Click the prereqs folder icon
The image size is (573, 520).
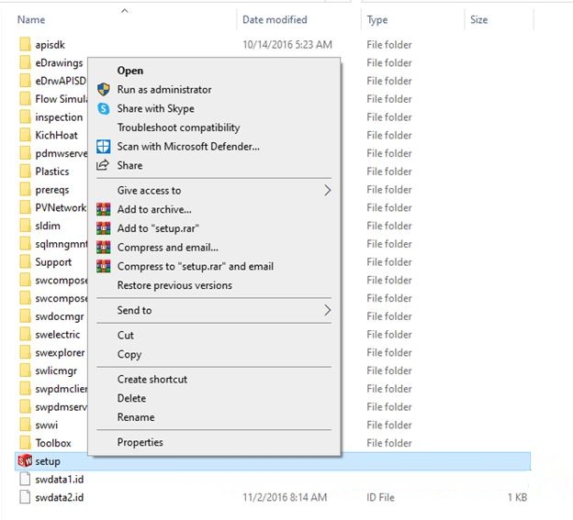point(25,190)
